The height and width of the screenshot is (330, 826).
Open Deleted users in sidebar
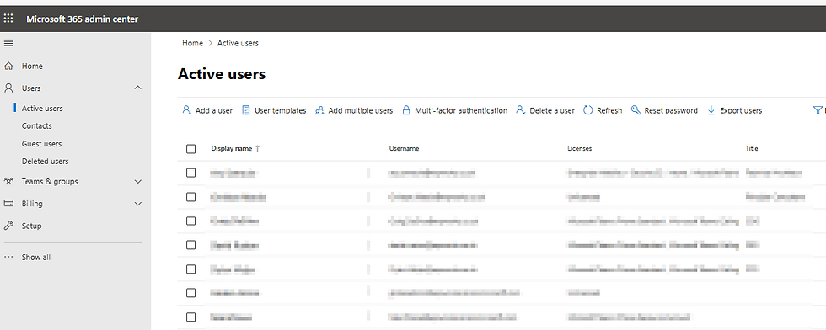[45, 161]
